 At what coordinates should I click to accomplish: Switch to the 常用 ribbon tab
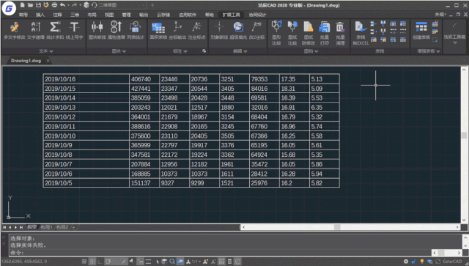coord(23,15)
